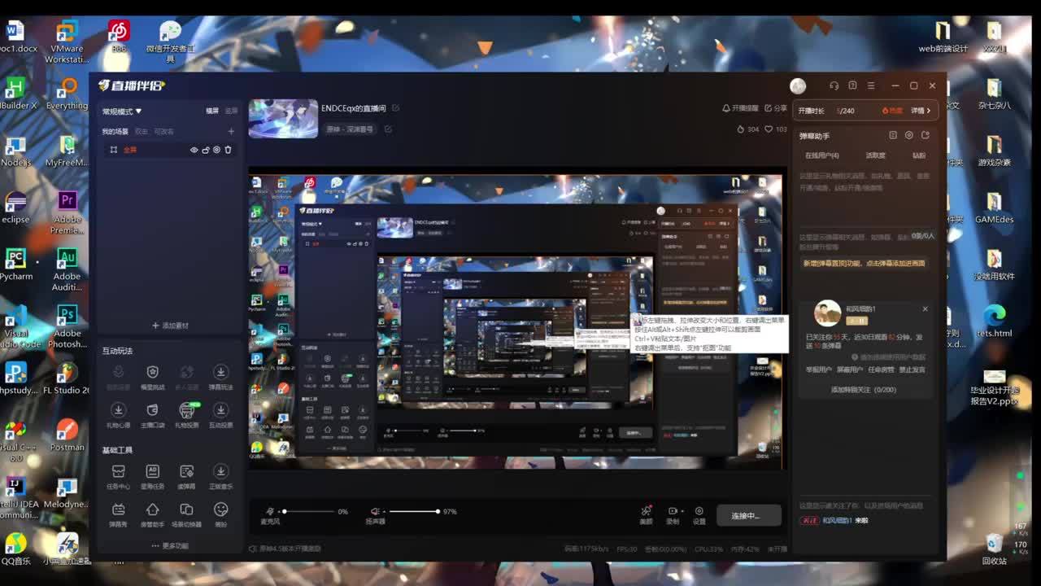Open the 弹幕秀 danmaku show tool
This screenshot has width=1041, height=586.
click(x=118, y=514)
